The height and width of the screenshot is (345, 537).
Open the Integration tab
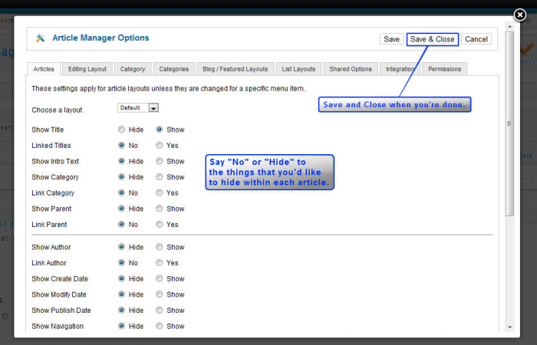[x=400, y=69]
